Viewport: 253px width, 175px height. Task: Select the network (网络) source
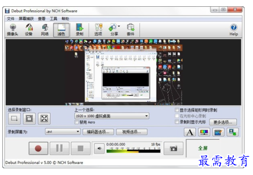coord(45,30)
